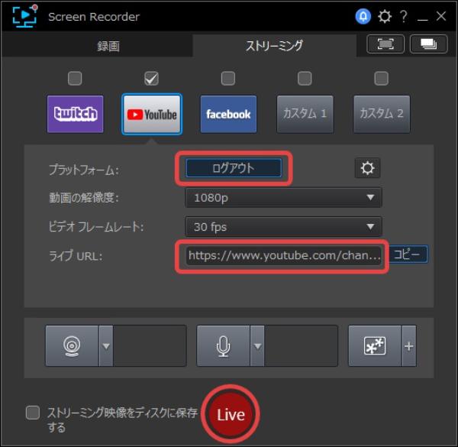Switch to the ストリーミング tab
This screenshot has width=458, height=447.
coord(274,45)
